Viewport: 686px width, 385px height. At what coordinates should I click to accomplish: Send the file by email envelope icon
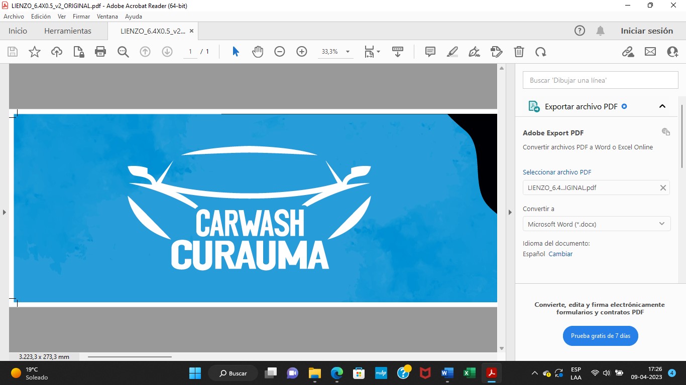(x=650, y=52)
